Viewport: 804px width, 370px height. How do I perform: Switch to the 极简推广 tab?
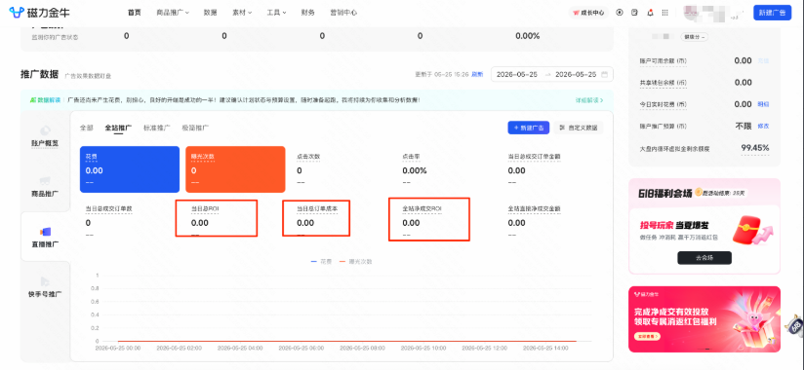coord(195,128)
